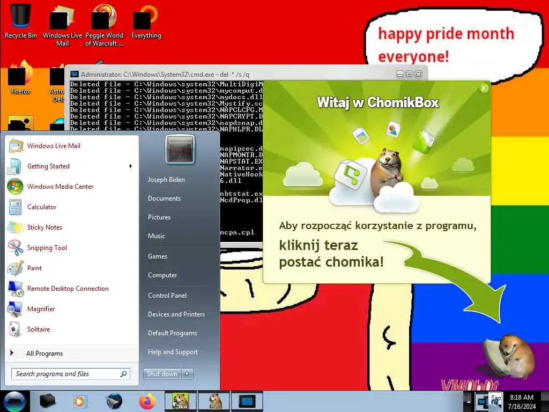
Task: Click the search magnifier icon in Start menu
Action: coord(123,374)
